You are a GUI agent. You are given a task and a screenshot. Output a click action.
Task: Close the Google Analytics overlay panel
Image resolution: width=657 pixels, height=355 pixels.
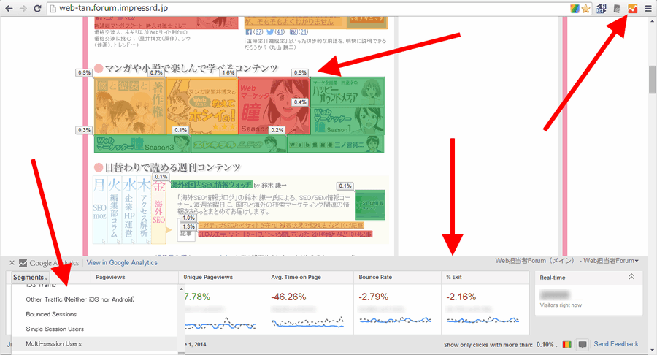click(12, 263)
